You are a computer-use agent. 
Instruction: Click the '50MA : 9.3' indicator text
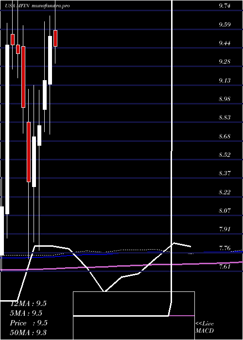(x=28, y=332)
